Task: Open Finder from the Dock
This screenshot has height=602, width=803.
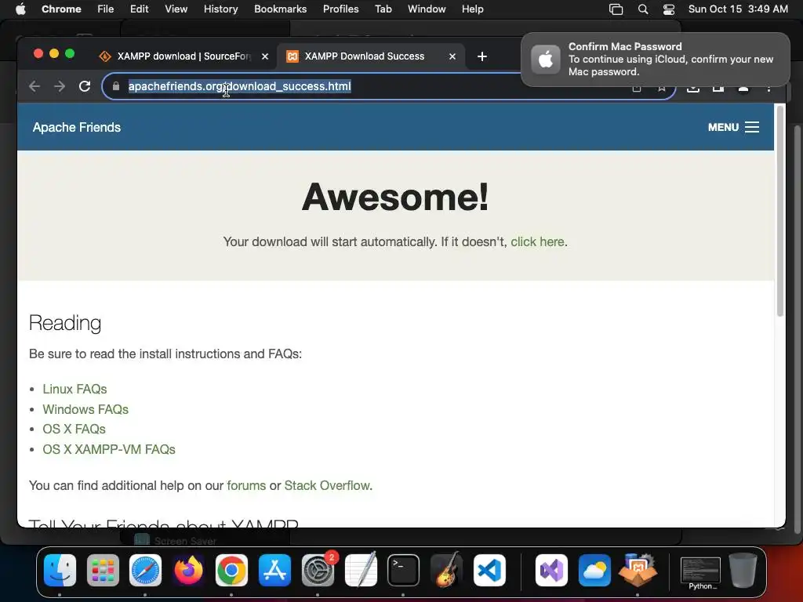Action: 60,571
